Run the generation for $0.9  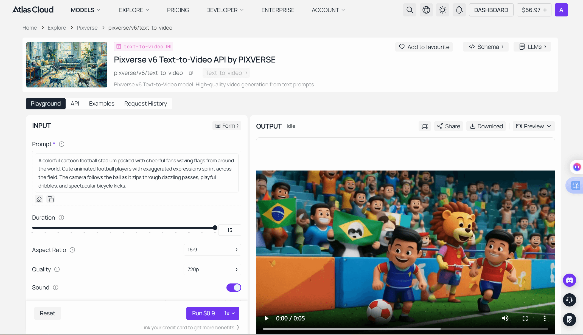pyautogui.click(x=203, y=313)
